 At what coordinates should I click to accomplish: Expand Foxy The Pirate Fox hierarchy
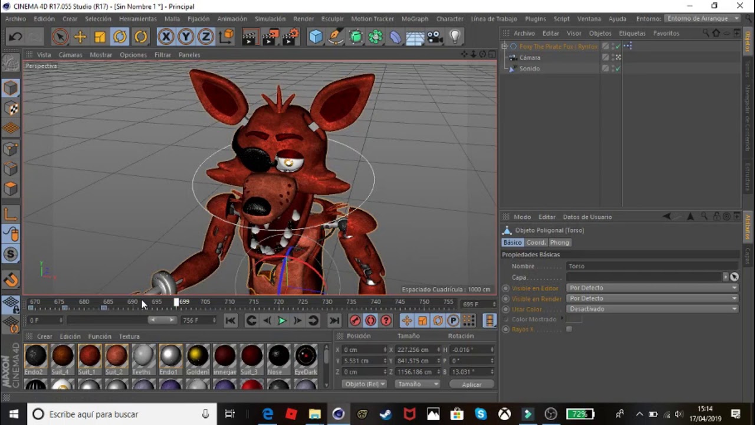click(504, 46)
